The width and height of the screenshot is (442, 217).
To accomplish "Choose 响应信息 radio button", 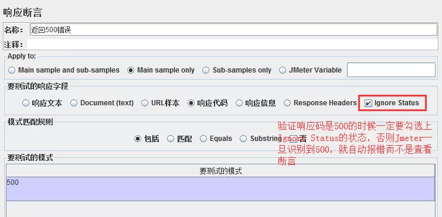I will point(239,103).
